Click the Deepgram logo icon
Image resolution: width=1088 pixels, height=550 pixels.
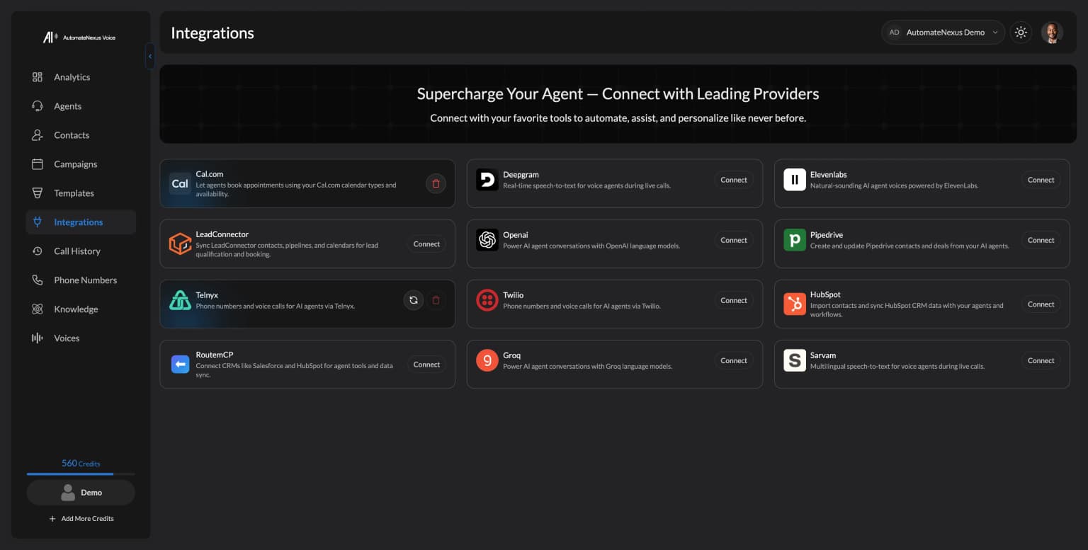point(487,180)
